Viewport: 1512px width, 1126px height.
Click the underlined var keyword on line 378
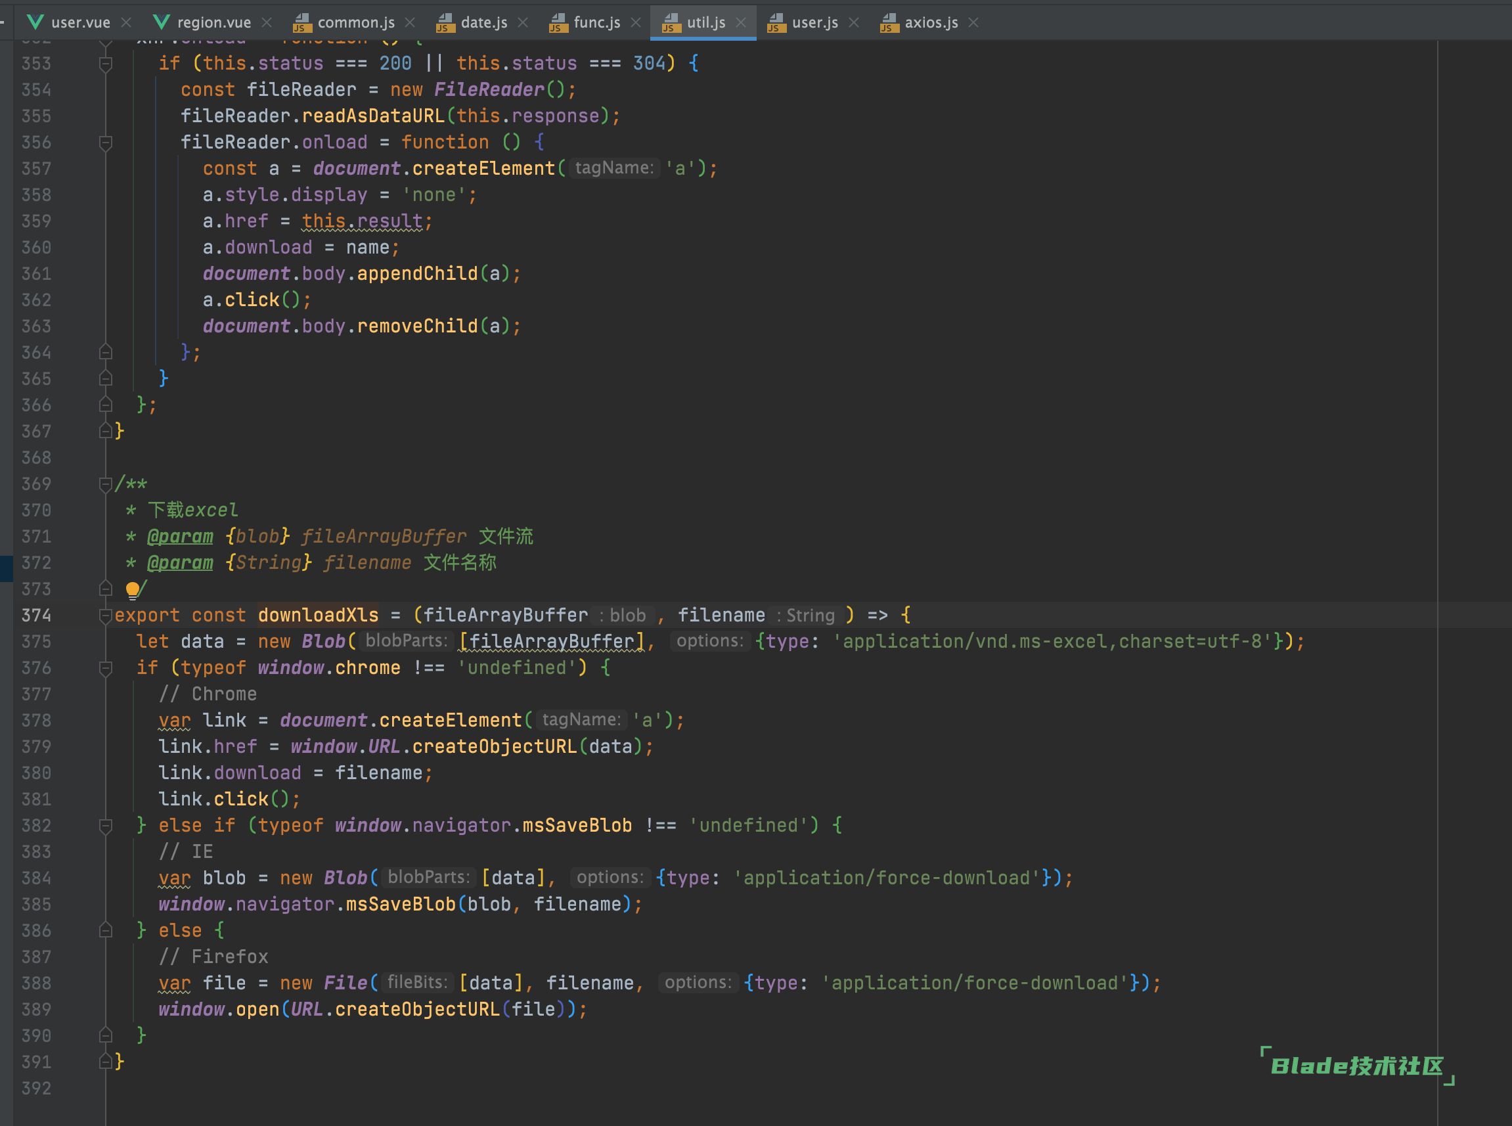175,721
